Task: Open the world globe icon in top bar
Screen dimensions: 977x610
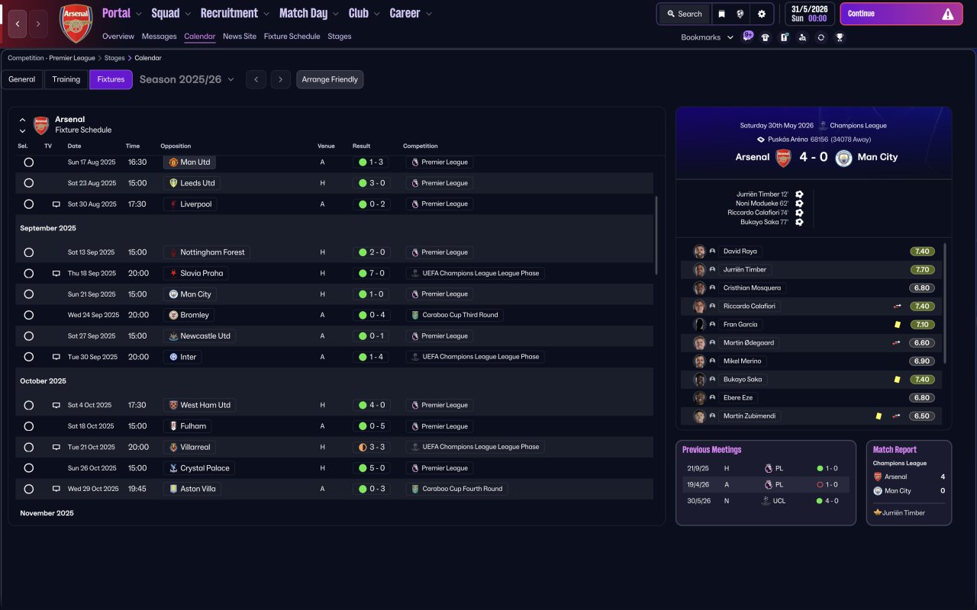Action: 740,14
